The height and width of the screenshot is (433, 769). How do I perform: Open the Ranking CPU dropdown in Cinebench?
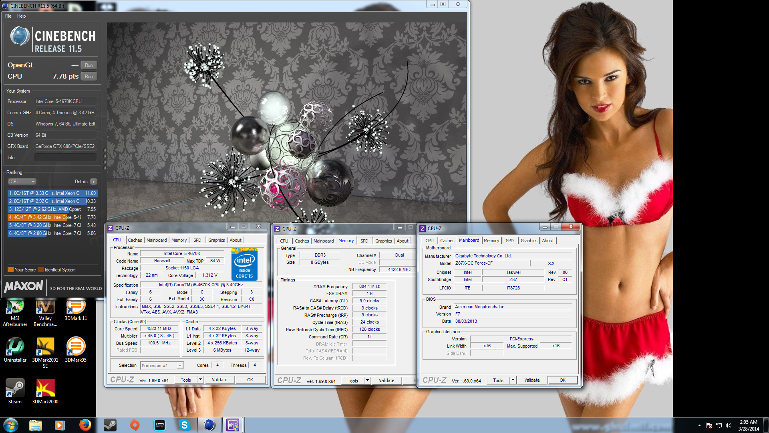click(x=22, y=182)
